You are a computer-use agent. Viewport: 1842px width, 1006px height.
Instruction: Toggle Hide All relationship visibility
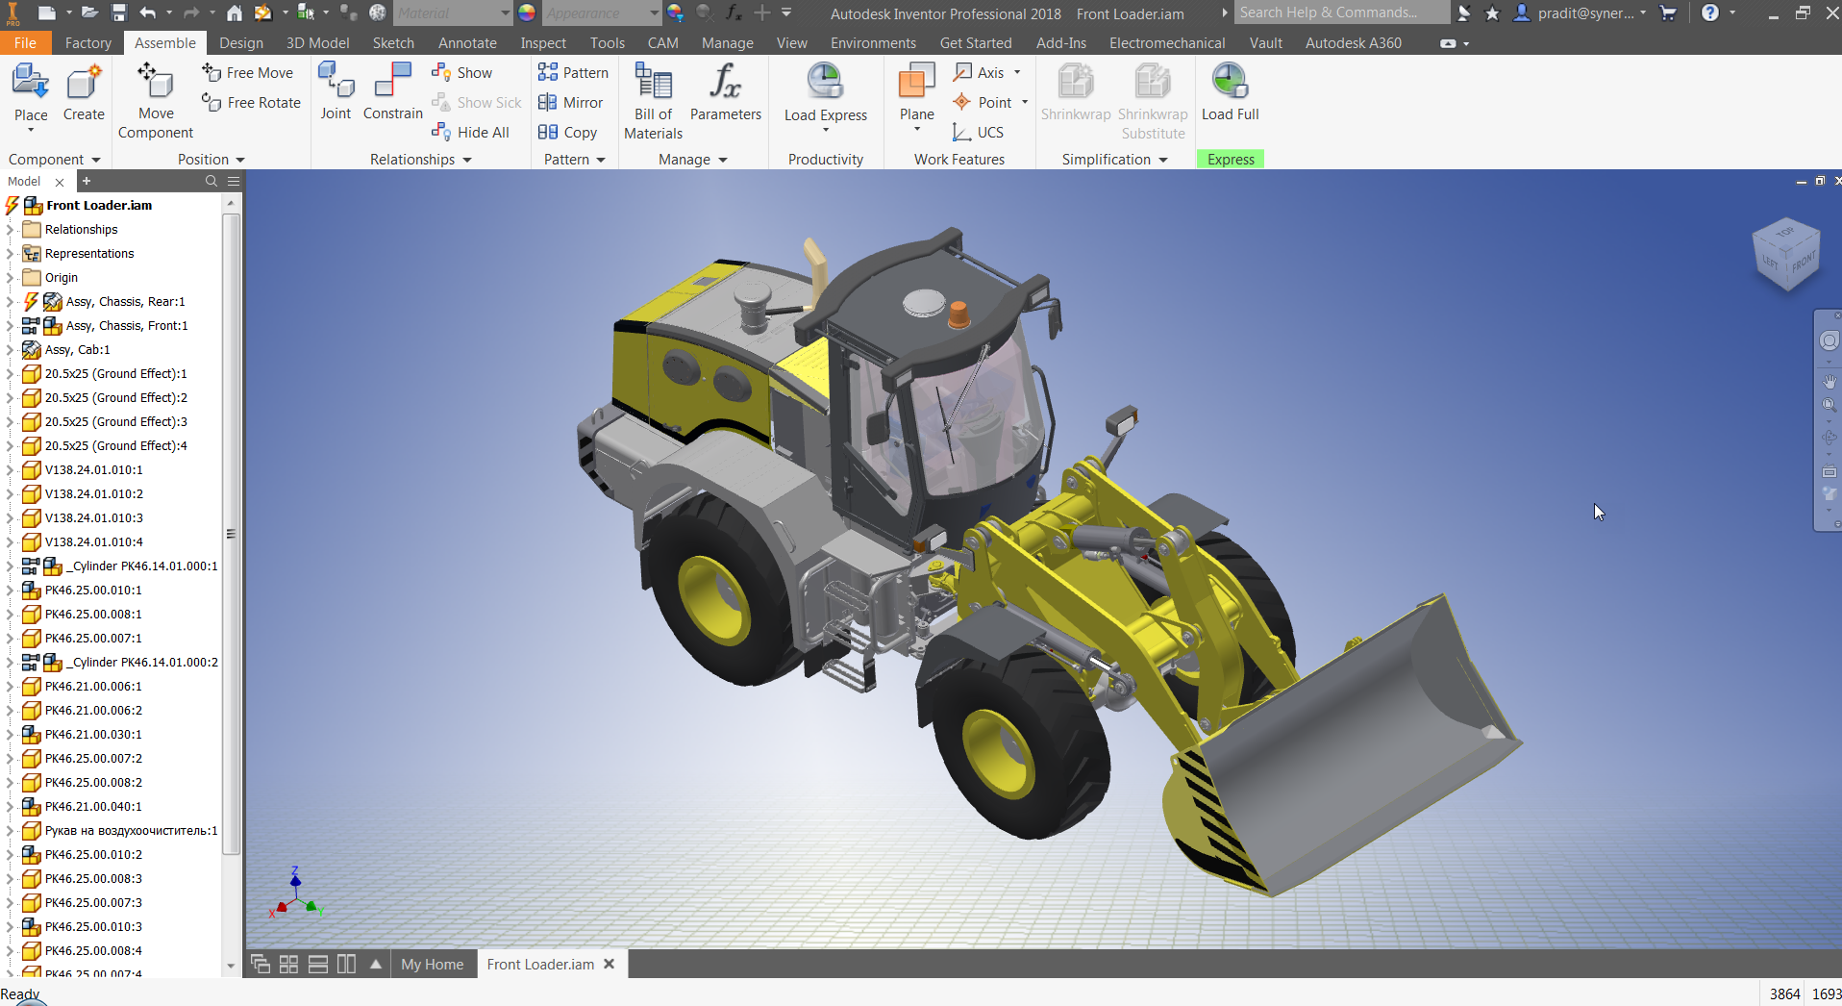click(470, 132)
